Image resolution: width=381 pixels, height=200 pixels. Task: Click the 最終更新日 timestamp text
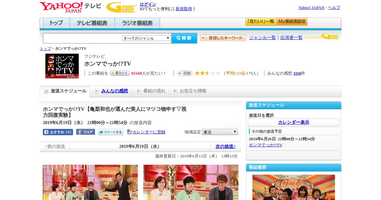pos(197,156)
